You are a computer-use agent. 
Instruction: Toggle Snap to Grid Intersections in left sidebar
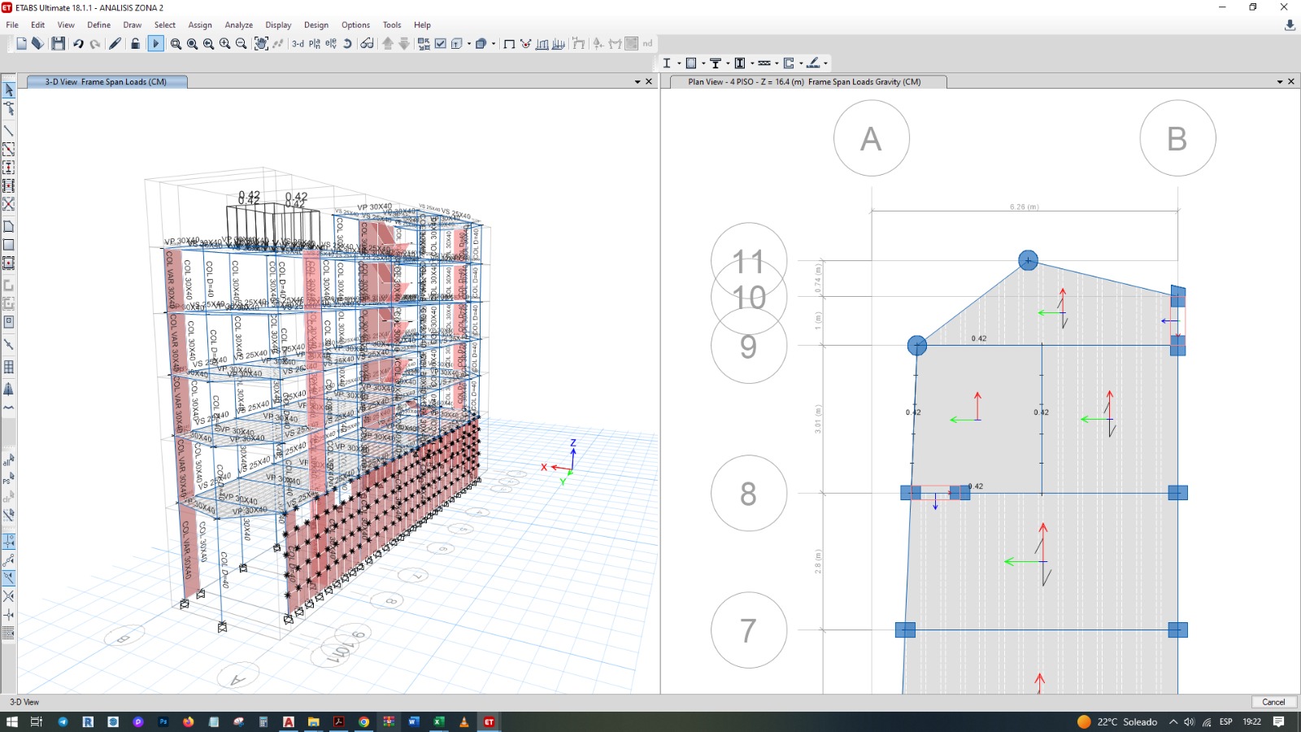click(9, 540)
